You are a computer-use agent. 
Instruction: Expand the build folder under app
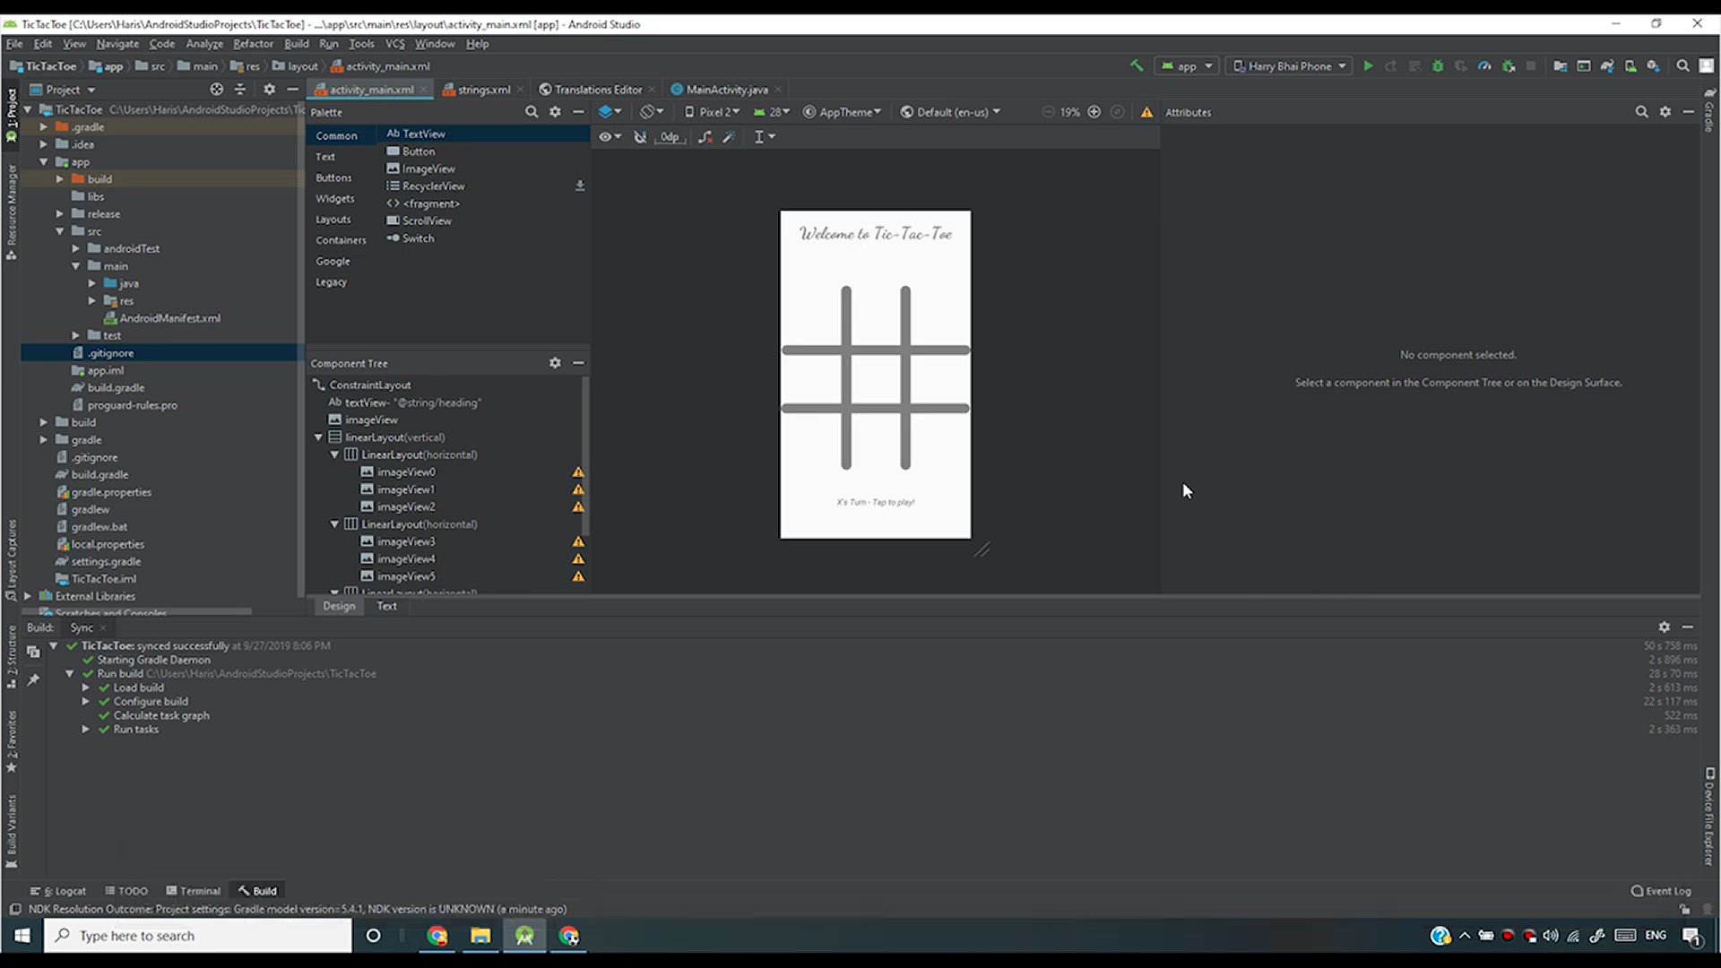point(60,179)
